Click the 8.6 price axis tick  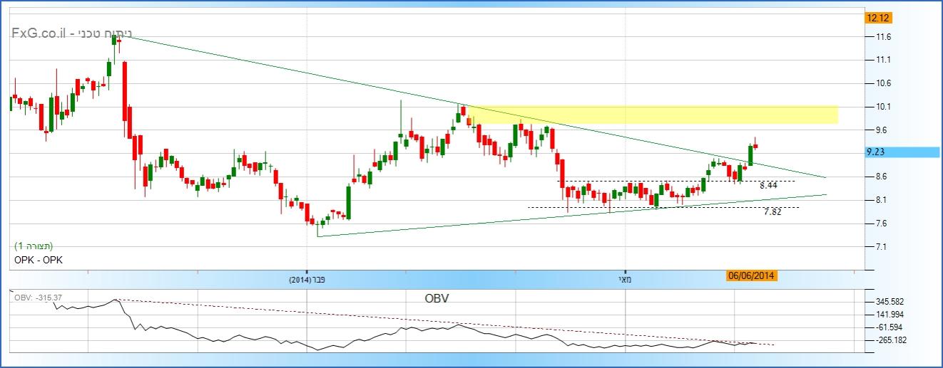click(x=882, y=177)
